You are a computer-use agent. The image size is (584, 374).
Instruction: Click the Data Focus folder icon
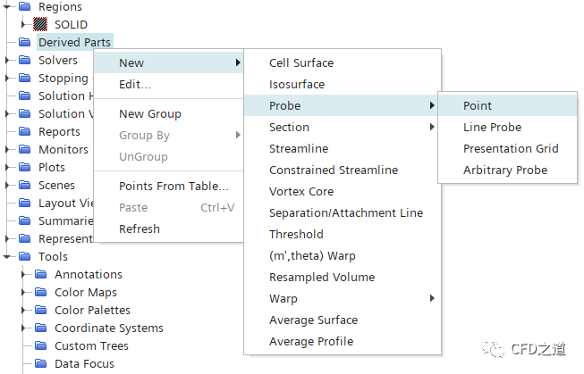pyautogui.click(x=40, y=364)
